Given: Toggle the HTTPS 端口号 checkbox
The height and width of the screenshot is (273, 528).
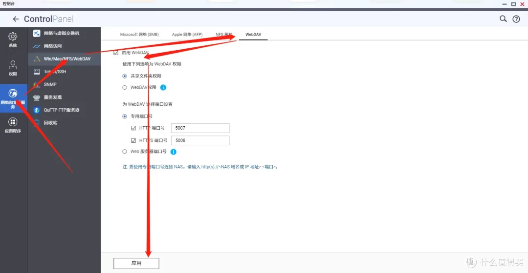Looking at the screenshot, I should tap(133, 140).
